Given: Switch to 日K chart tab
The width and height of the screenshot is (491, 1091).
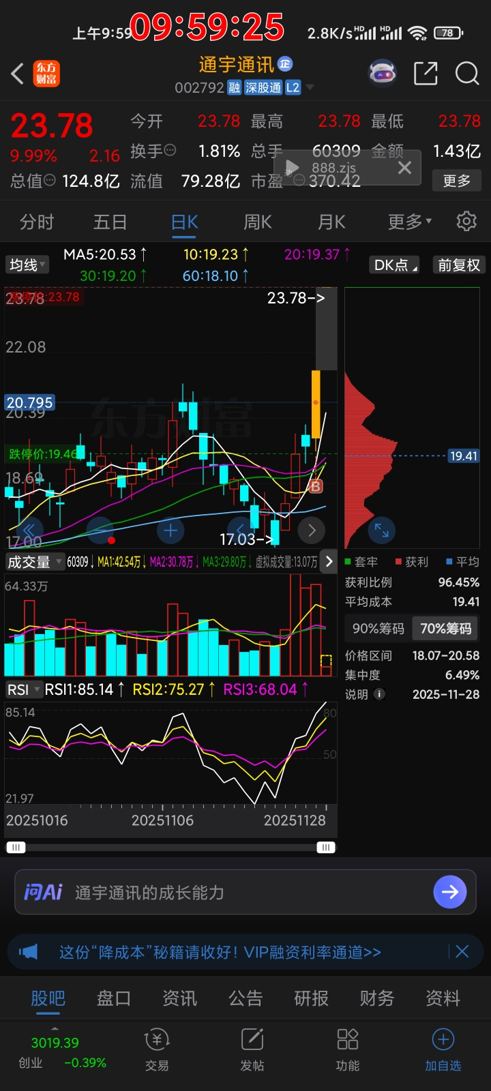Looking at the screenshot, I should (185, 222).
